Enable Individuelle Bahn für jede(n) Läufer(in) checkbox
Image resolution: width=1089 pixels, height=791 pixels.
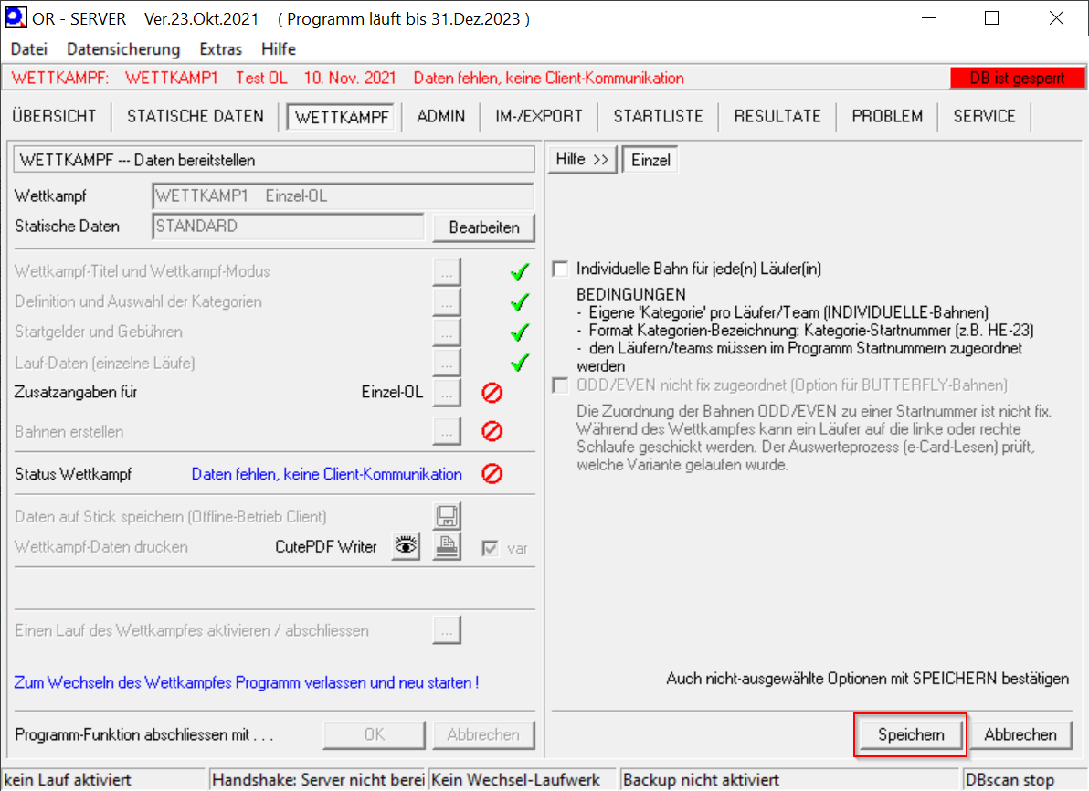pyautogui.click(x=560, y=269)
